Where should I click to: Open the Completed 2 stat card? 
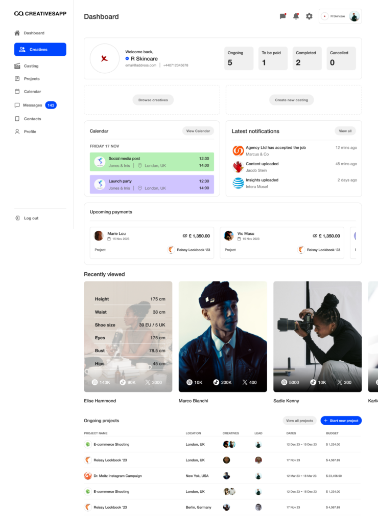307,58
